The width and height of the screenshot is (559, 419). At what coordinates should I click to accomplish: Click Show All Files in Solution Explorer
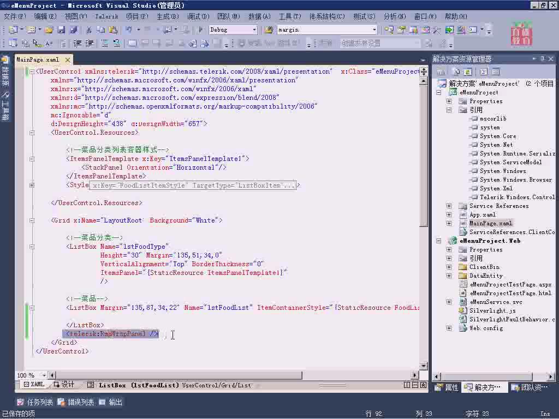click(x=456, y=72)
